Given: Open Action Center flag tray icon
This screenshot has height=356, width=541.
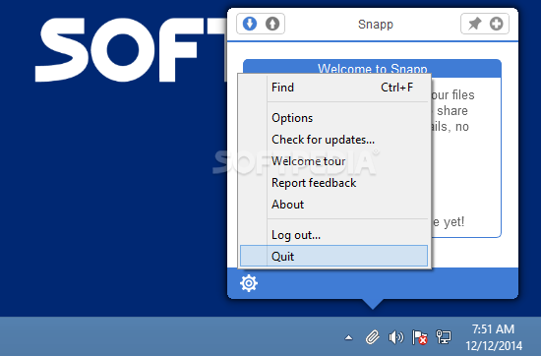Looking at the screenshot, I should click(419, 337).
